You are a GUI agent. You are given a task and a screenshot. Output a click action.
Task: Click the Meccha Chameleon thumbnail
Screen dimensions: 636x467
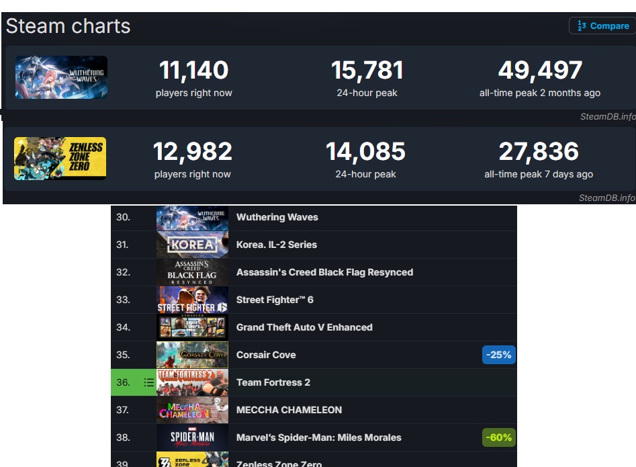pos(192,410)
